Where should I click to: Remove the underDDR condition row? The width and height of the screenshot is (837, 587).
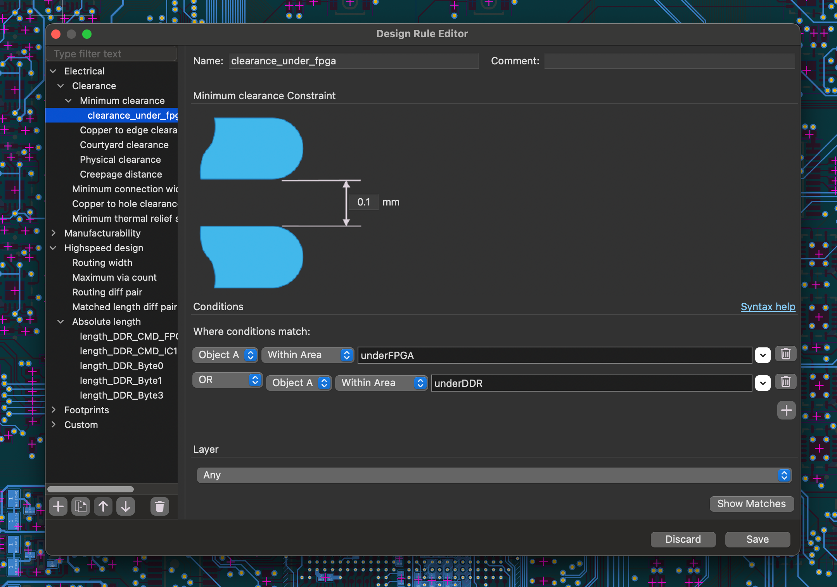tap(785, 382)
